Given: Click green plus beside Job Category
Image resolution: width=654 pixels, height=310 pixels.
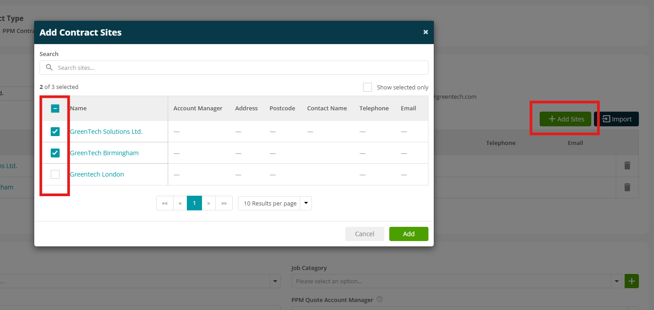Looking at the screenshot, I should pyautogui.click(x=632, y=281).
